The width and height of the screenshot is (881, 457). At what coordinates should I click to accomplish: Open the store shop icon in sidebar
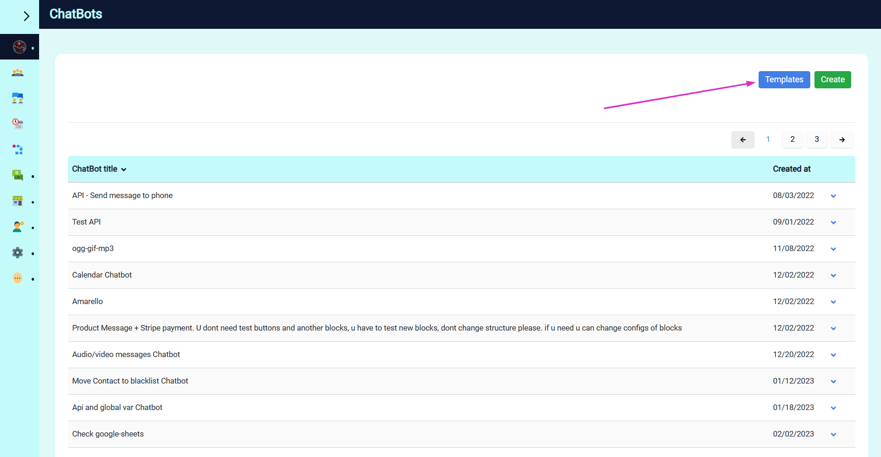click(x=18, y=201)
